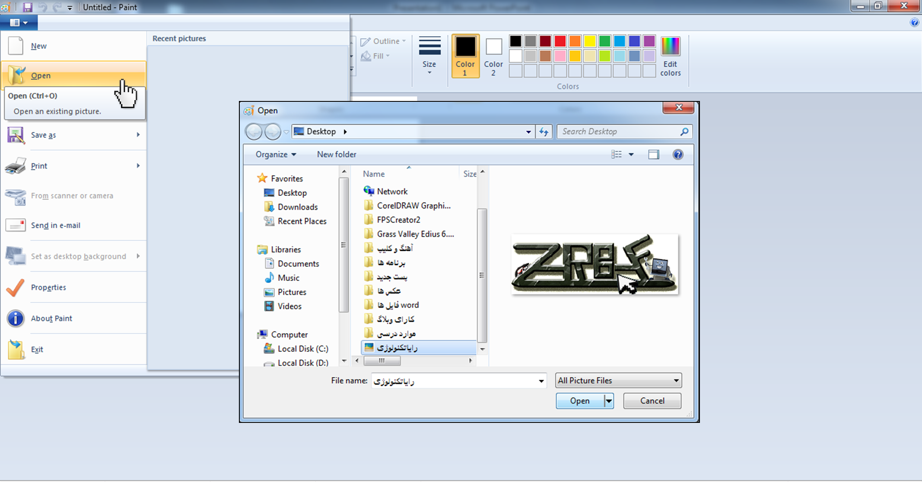Image resolution: width=922 pixels, height=482 pixels.
Task: Open the change view dropdown arrow
Action: pos(631,154)
